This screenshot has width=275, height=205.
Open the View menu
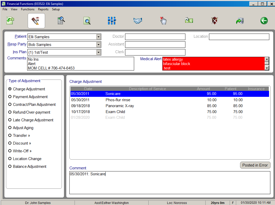(14, 9)
